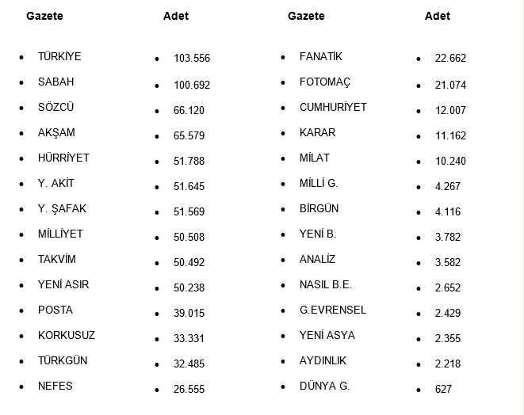Click the BİRGÜN newspaper name
The image size is (524, 415).
point(319,208)
